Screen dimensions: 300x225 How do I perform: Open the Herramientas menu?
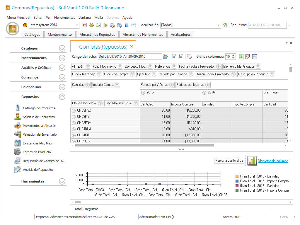coord(64,18)
